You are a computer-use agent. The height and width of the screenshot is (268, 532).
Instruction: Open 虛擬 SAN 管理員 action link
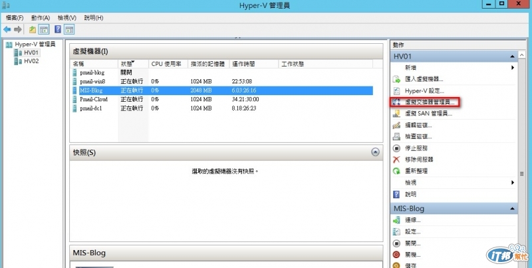click(428, 114)
